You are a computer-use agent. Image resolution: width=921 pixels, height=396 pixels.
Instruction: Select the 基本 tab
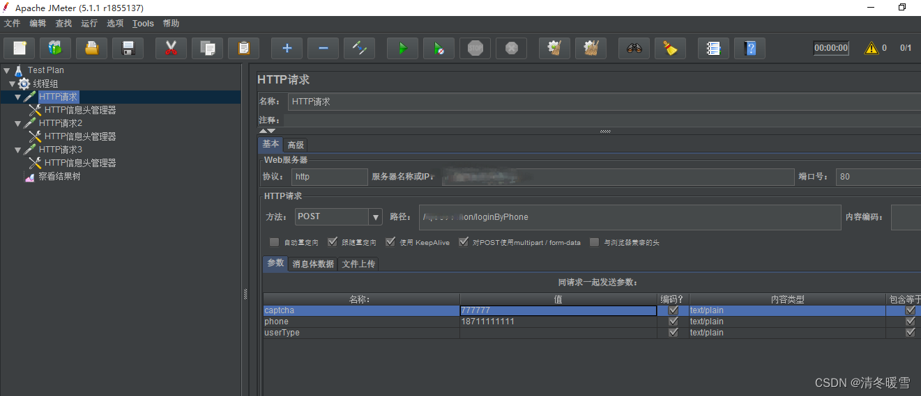271,144
